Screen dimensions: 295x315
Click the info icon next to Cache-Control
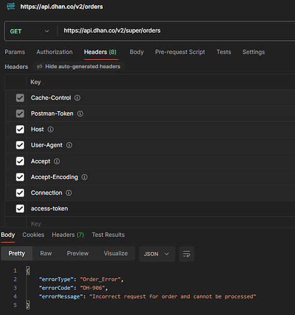pyautogui.click(x=78, y=98)
